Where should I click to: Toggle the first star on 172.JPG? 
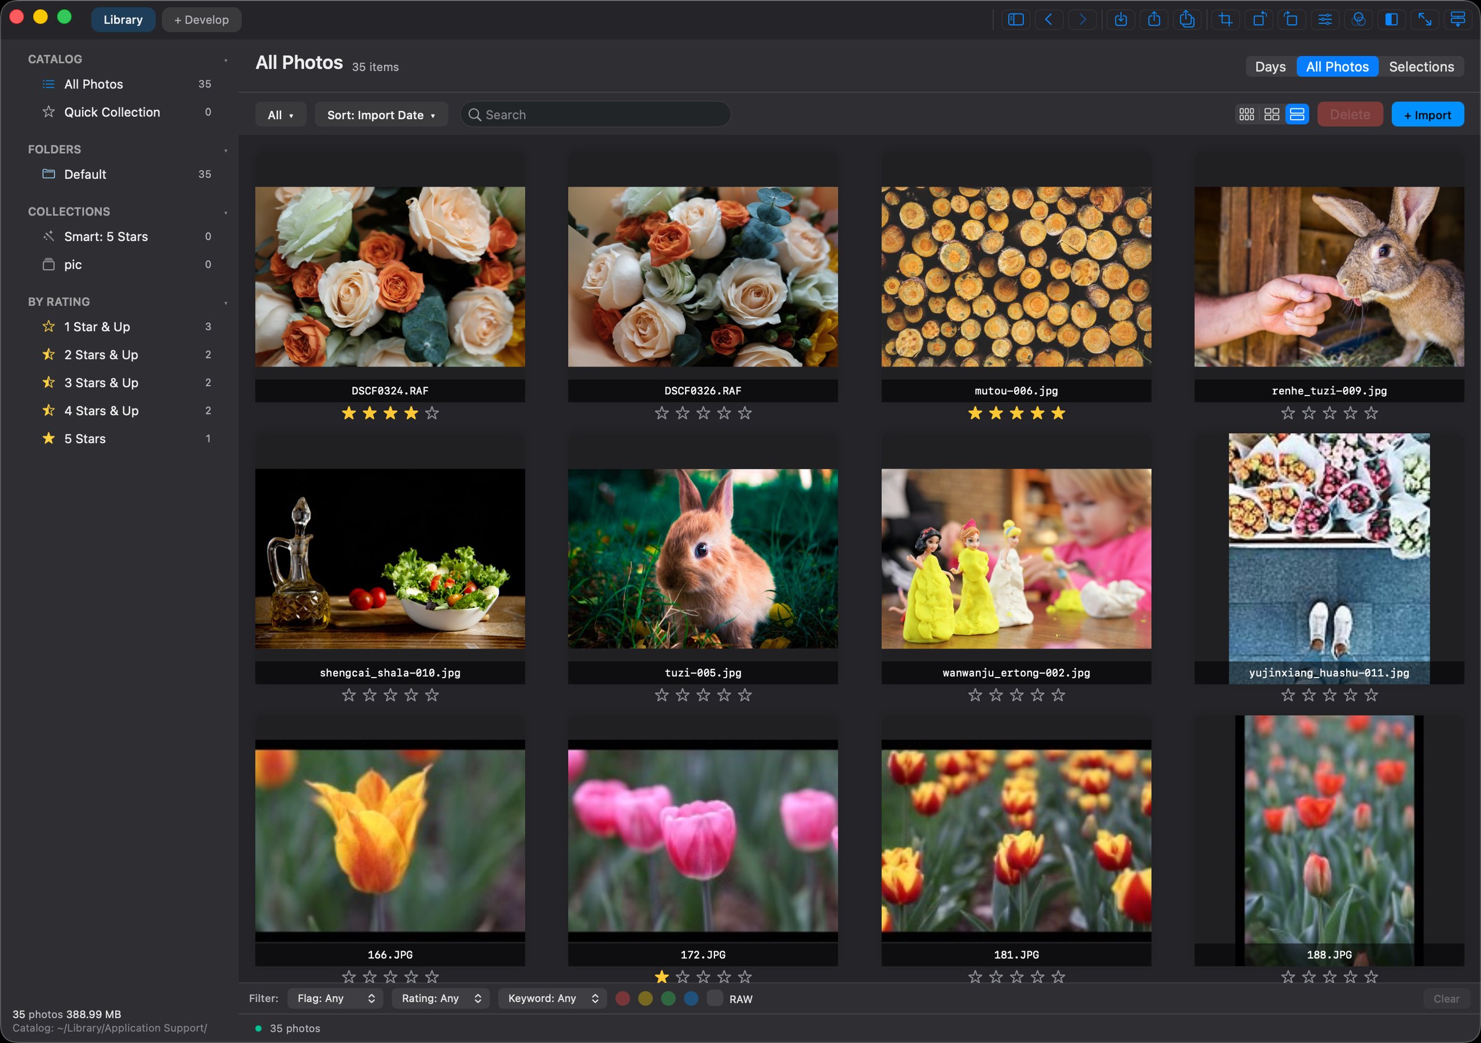pyautogui.click(x=662, y=976)
